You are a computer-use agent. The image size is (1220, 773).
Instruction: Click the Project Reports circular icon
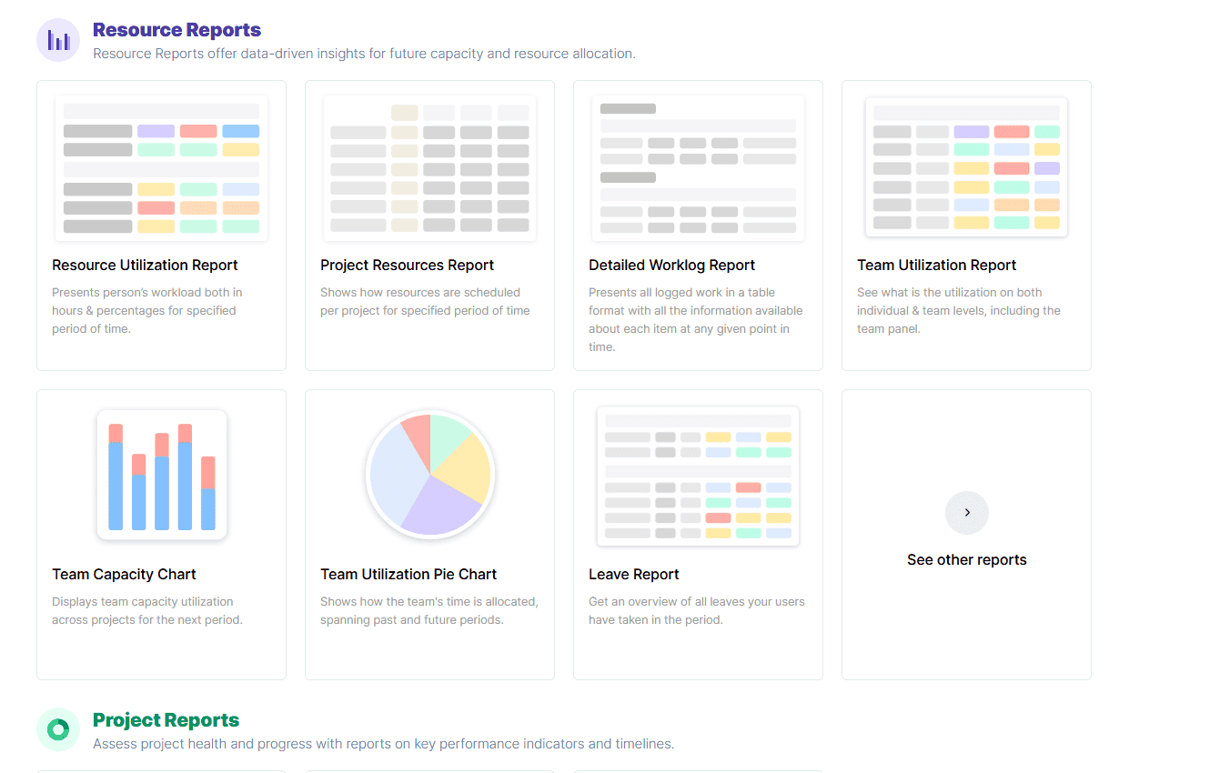point(57,728)
